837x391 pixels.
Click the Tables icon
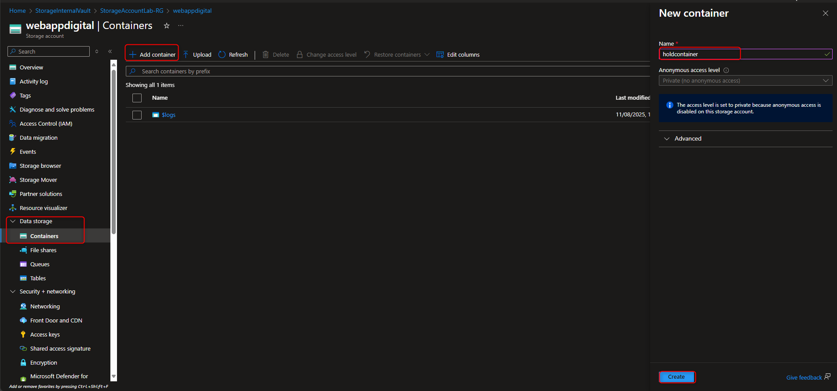tap(23, 278)
